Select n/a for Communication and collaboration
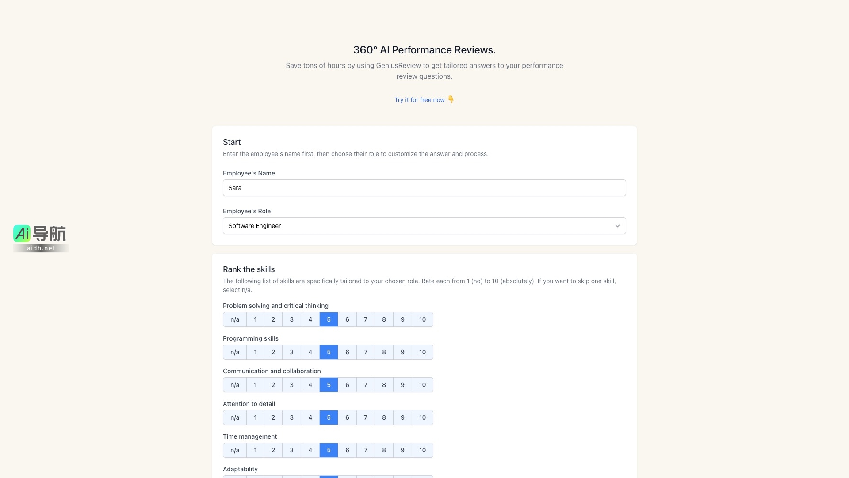Viewport: 849px width, 478px height. (x=235, y=385)
